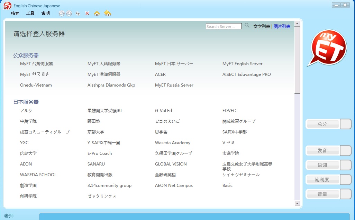Click the refresh arrows toolbar icon
Image resolution: width=355 pixels, height=220 pixels.
78,13
